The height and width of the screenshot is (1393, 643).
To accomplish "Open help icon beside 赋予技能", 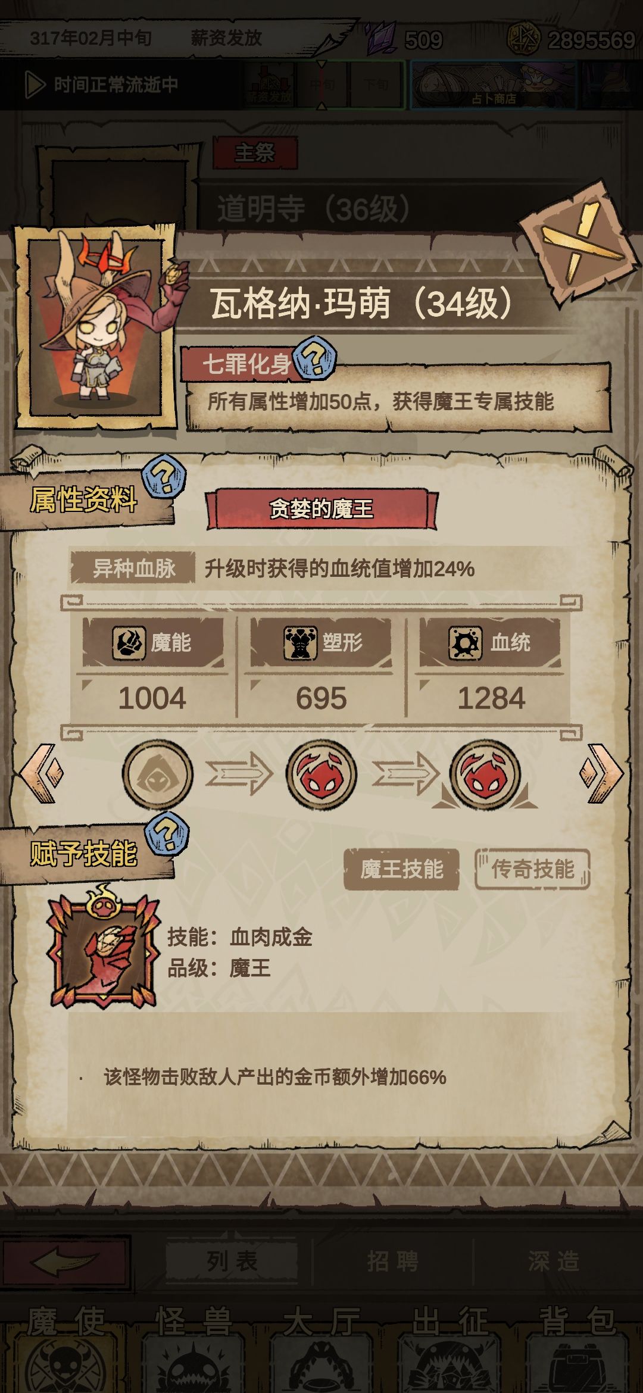I will (x=167, y=833).
